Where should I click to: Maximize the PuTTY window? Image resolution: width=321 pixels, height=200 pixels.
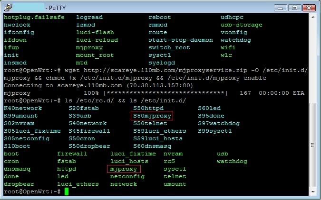tap(294, 8)
